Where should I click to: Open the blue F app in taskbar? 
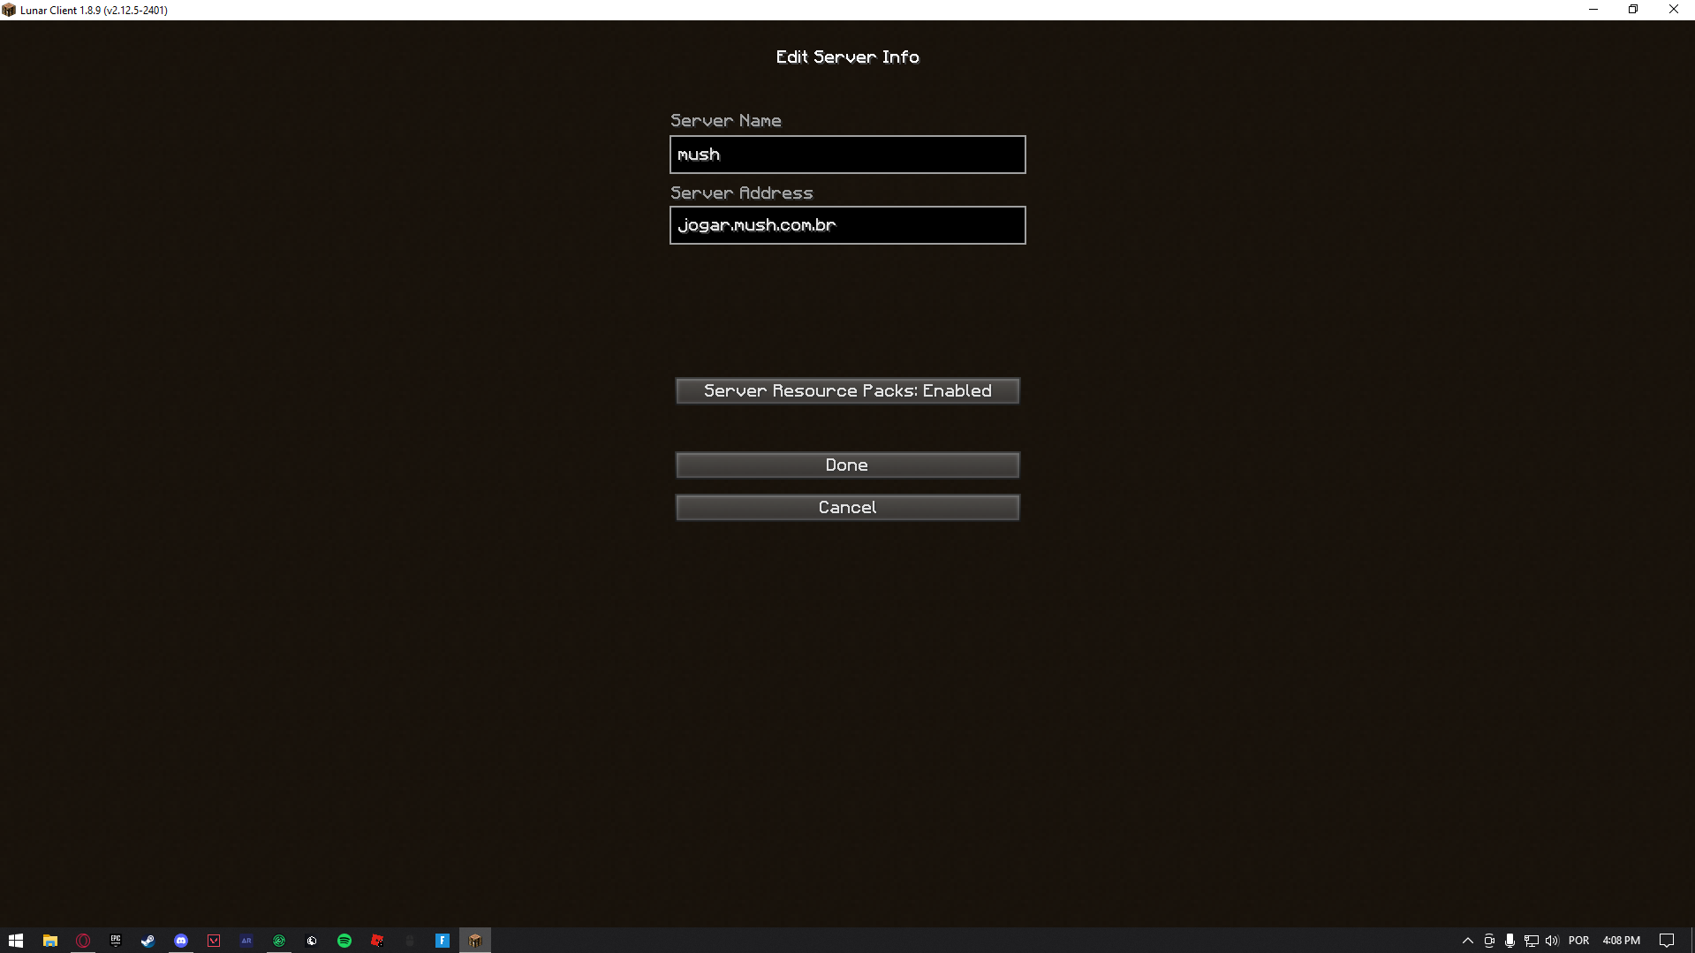(x=443, y=941)
